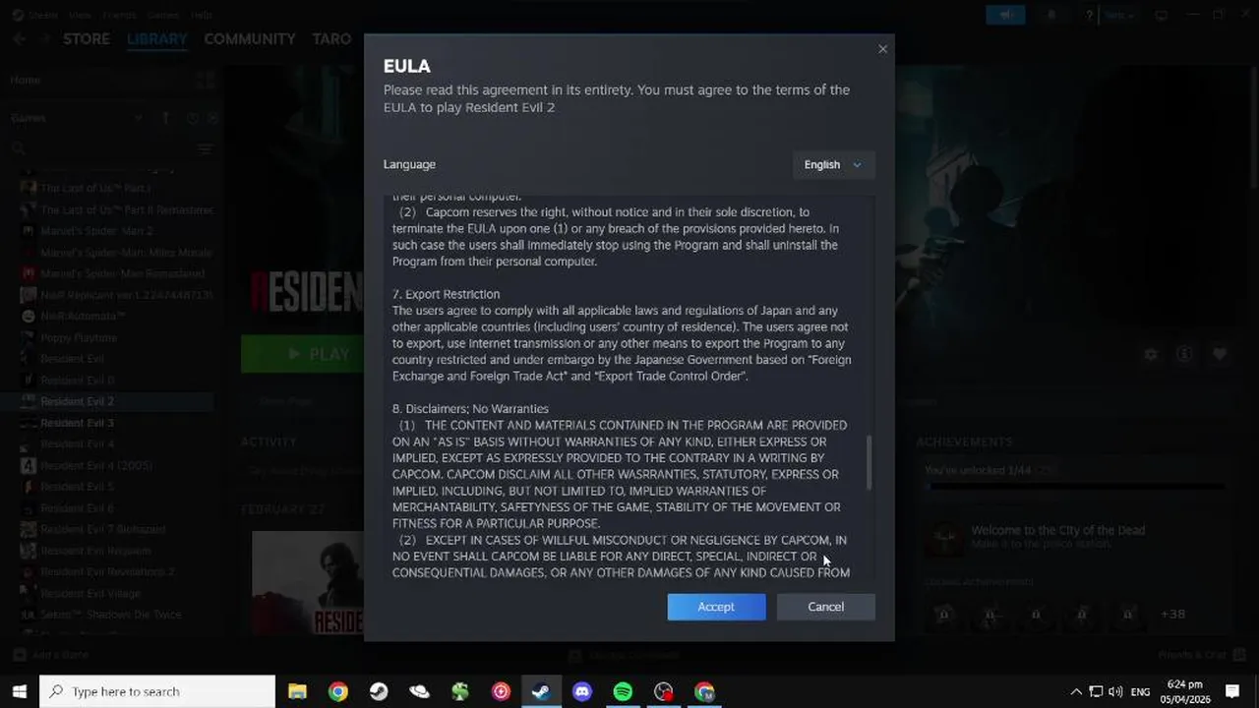Select Resident Evil 2 in library list
Viewport: 1259px width, 708px height.
pyautogui.click(x=108, y=401)
